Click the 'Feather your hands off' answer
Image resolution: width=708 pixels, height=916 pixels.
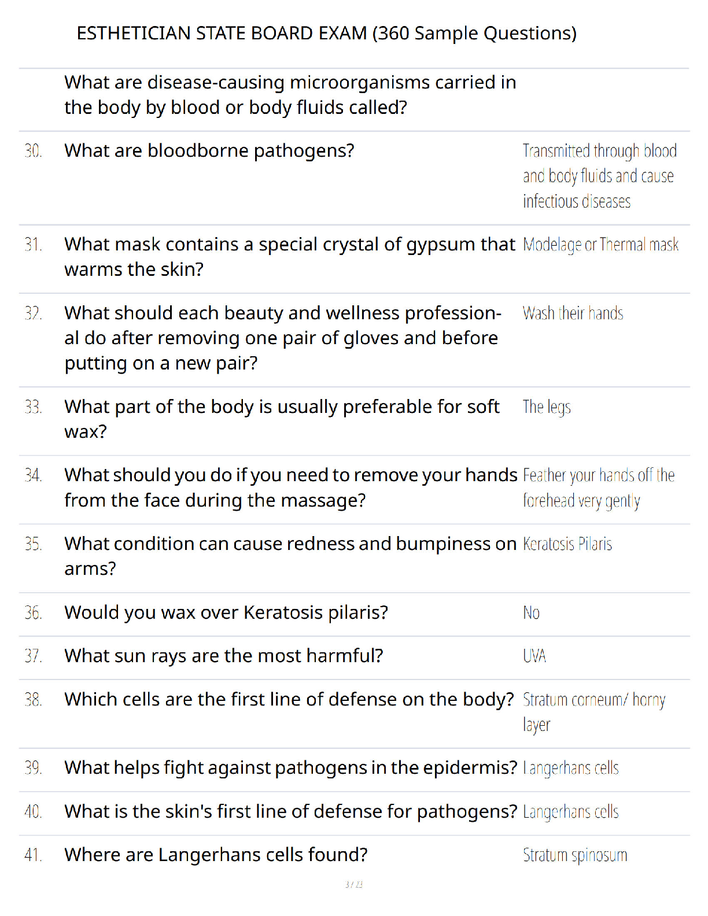pos(599,488)
